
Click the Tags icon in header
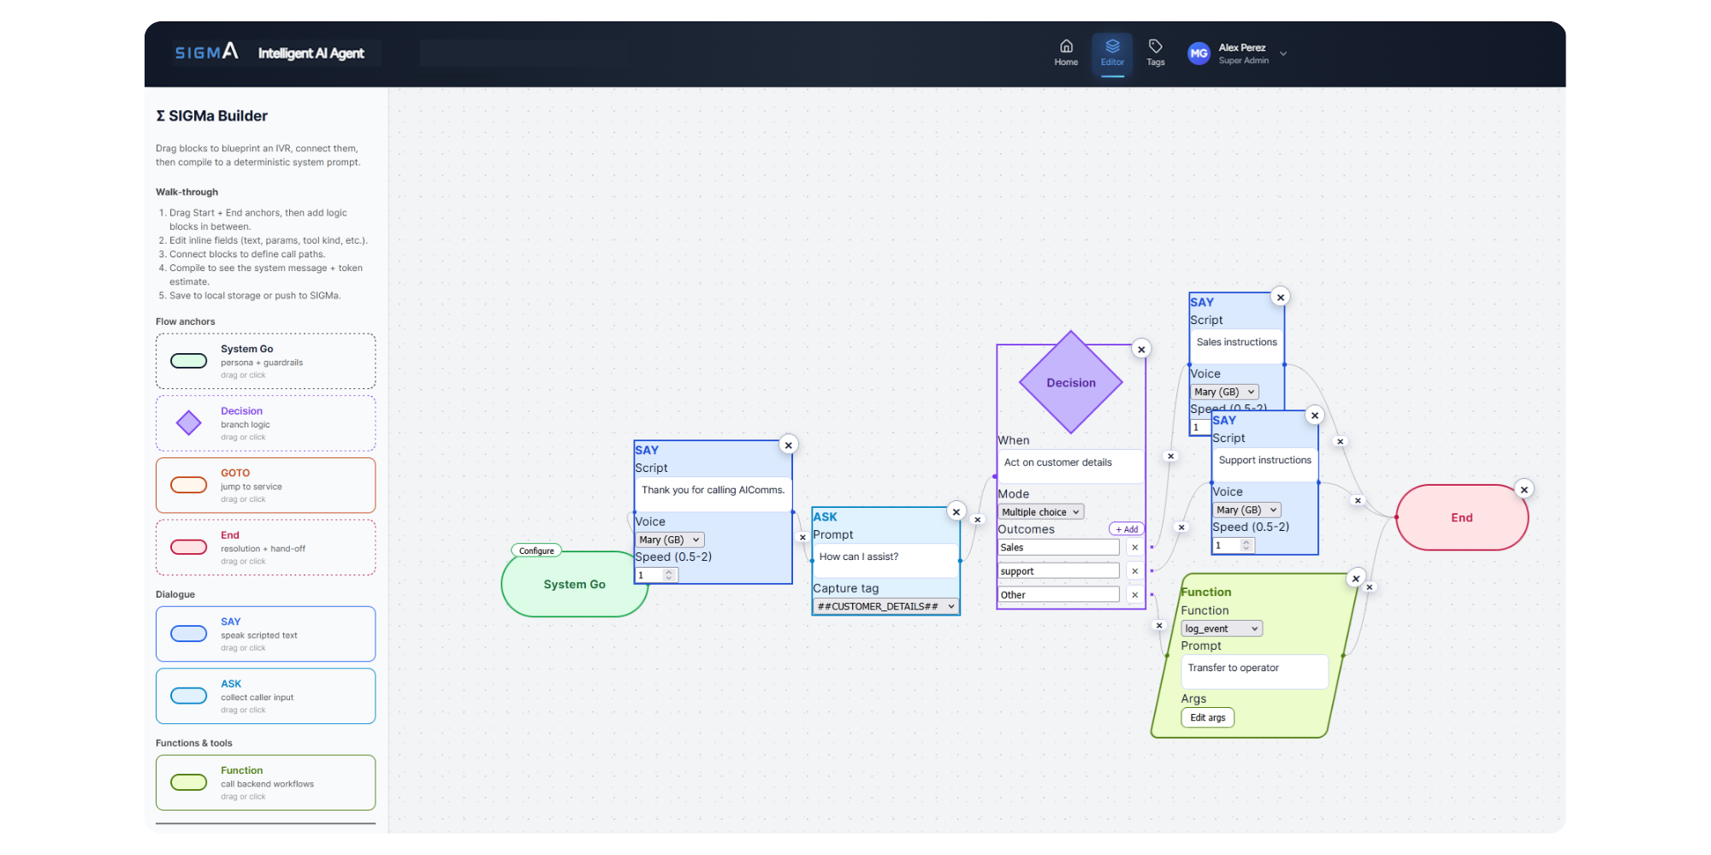coord(1155,52)
